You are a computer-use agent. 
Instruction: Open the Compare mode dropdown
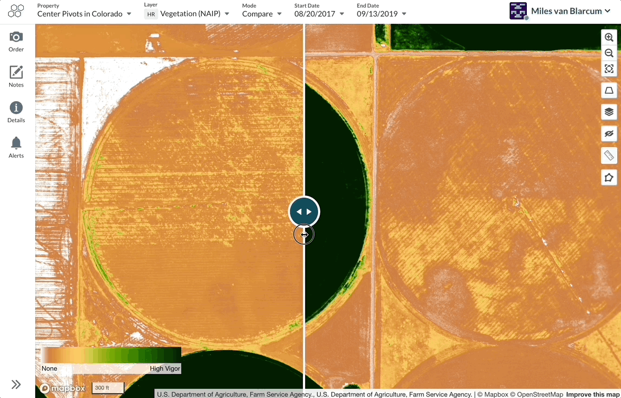pyautogui.click(x=262, y=14)
